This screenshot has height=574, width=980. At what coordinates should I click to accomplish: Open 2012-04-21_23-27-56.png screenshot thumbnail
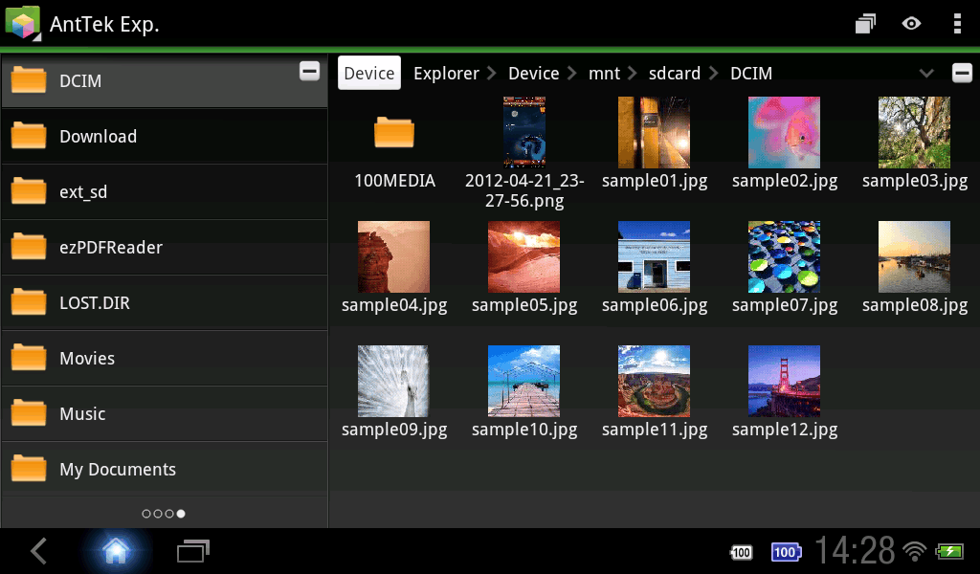point(524,132)
